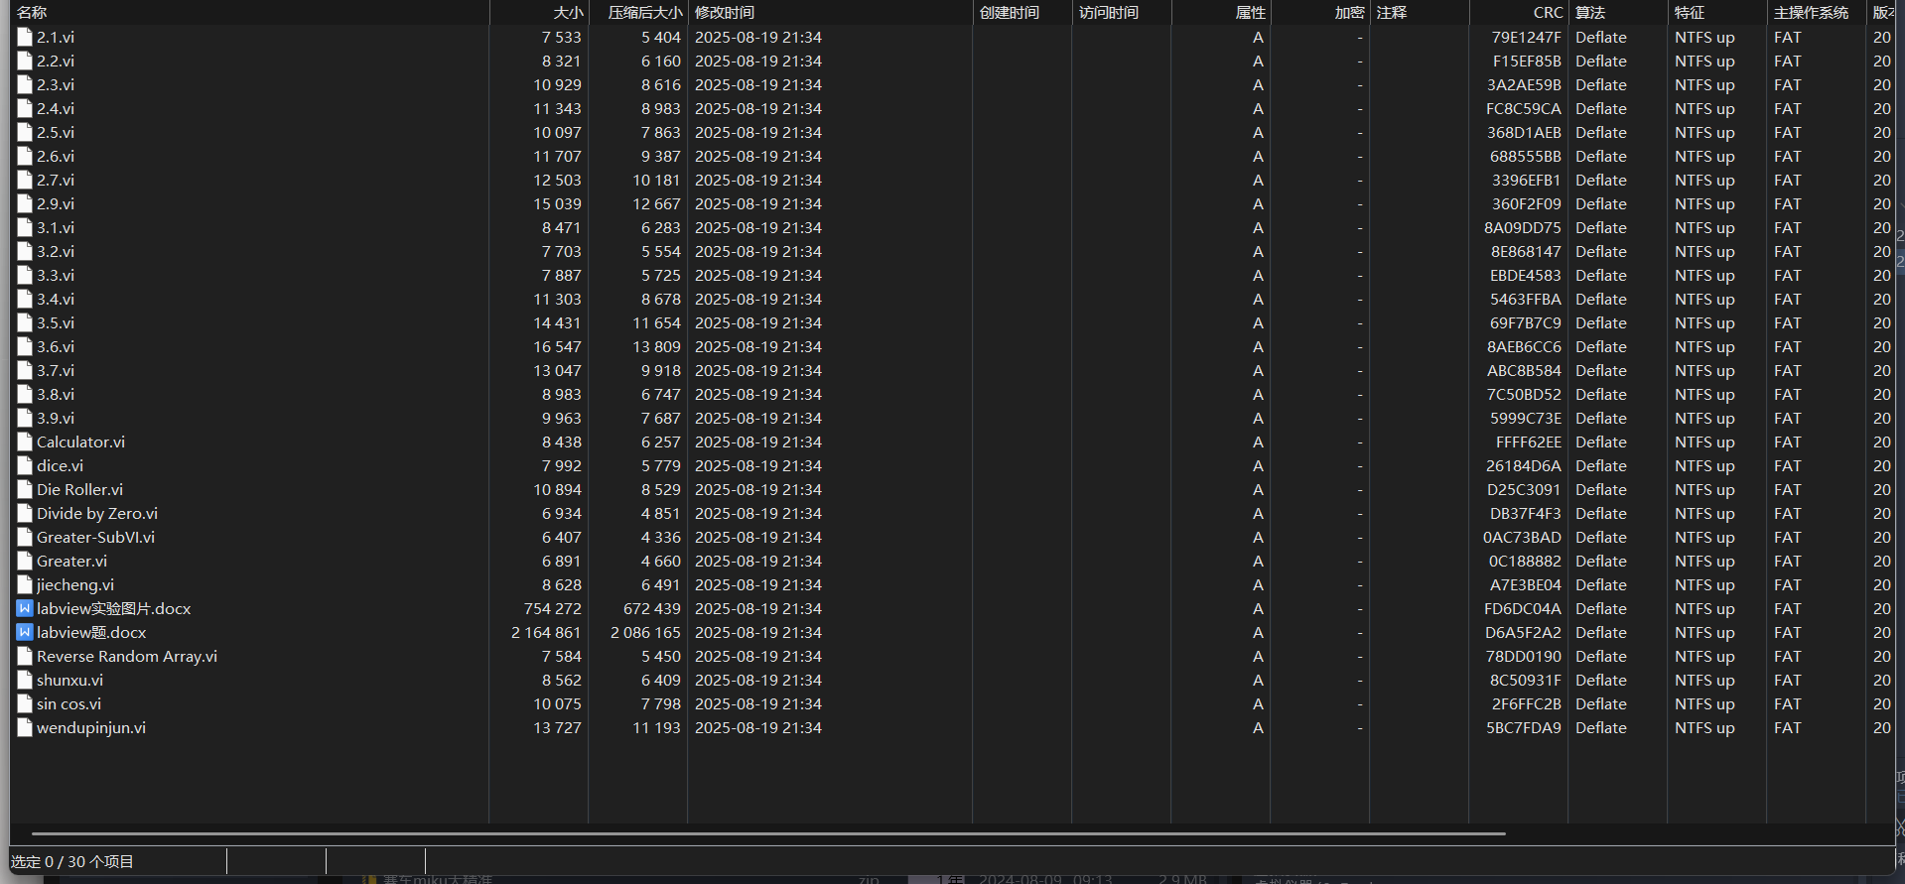
Task: Select the Reverse Random Array.vi entry
Action: point(127,656)
